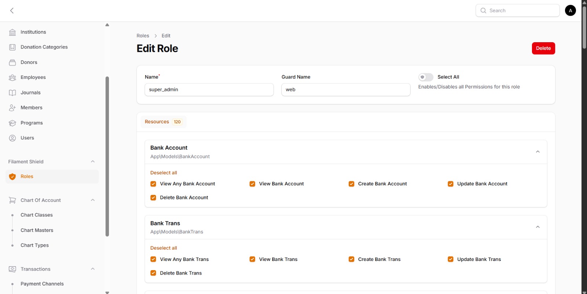The height and width of the screenshot is (294, 587).
Task: Click the Roles breadcrumb link
Action: point(143,36)
